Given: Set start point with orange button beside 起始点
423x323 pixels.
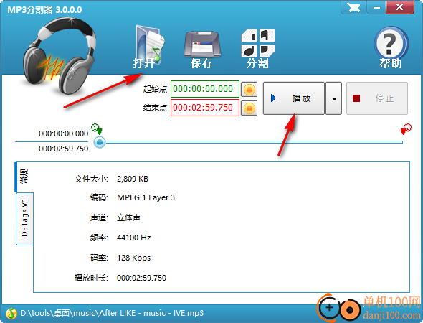Looking at the screenshot, I should [x=249, y=89].
